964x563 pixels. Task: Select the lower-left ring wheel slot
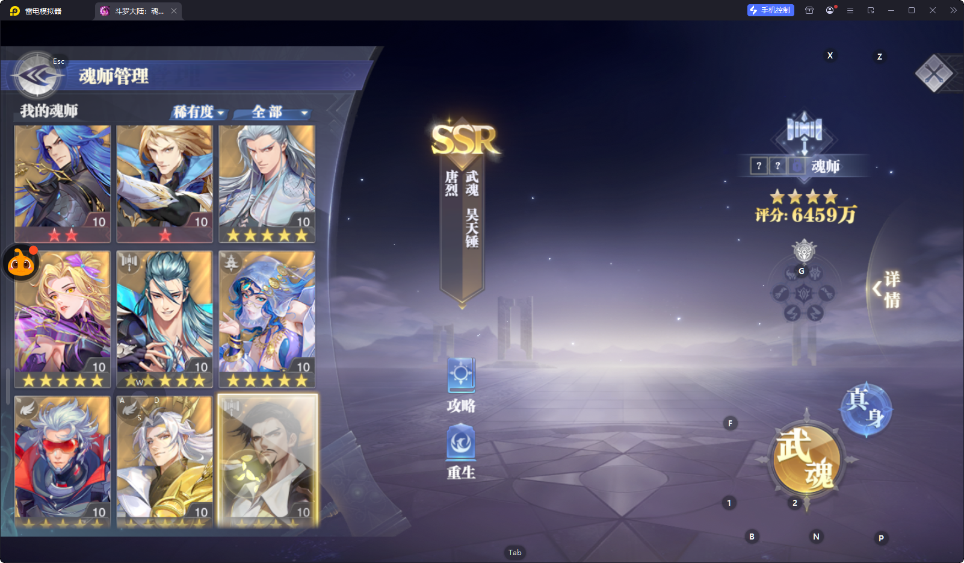click(x=792, y=313)
